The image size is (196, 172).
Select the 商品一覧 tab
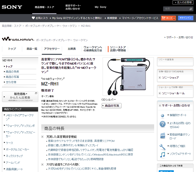click(32, 49)
